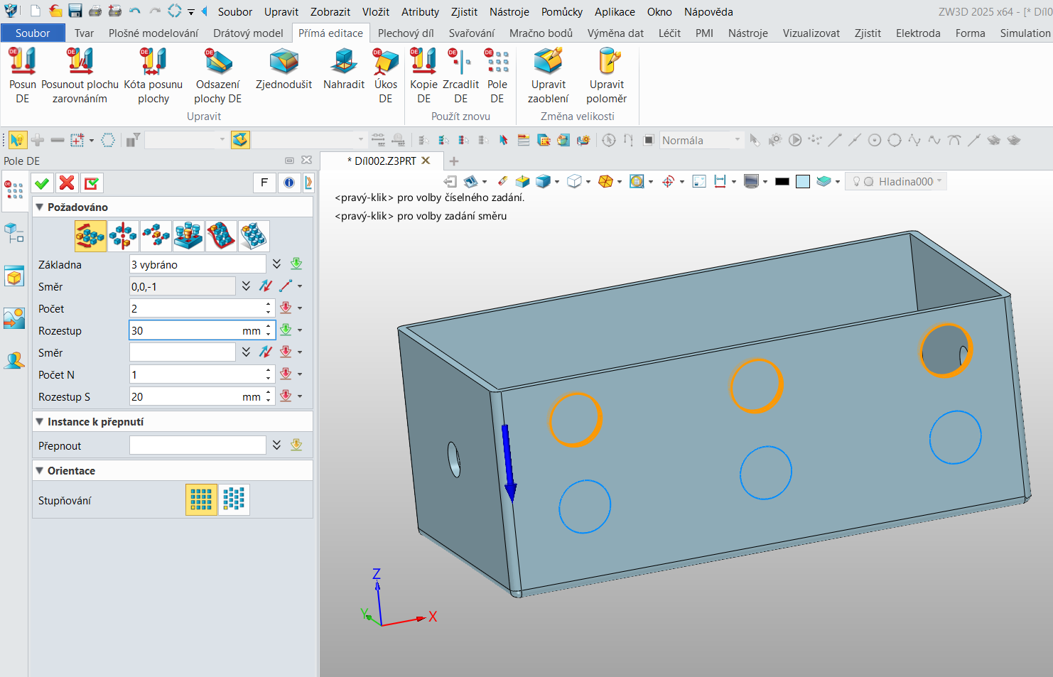
Task: Collapse the Požadováno section
Action: [40, 207]
